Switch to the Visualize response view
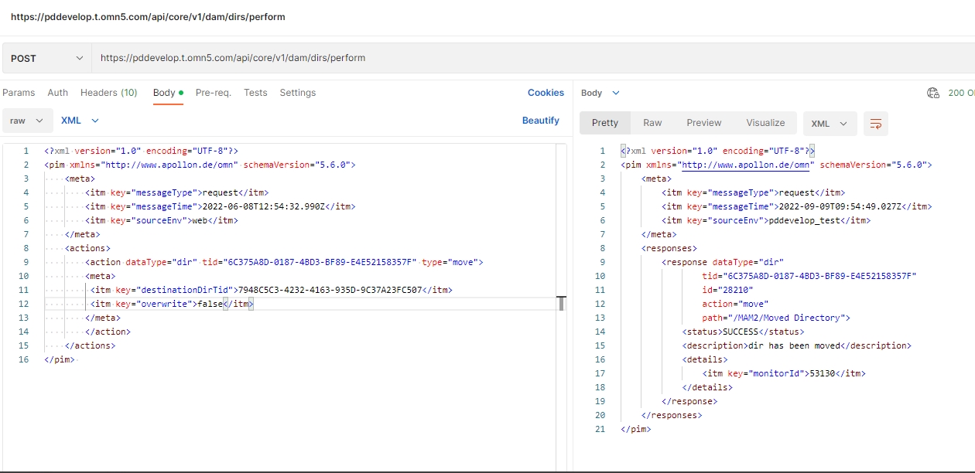Screen dimensions: 975x473 pyautogui.click(x=765, y=123)
